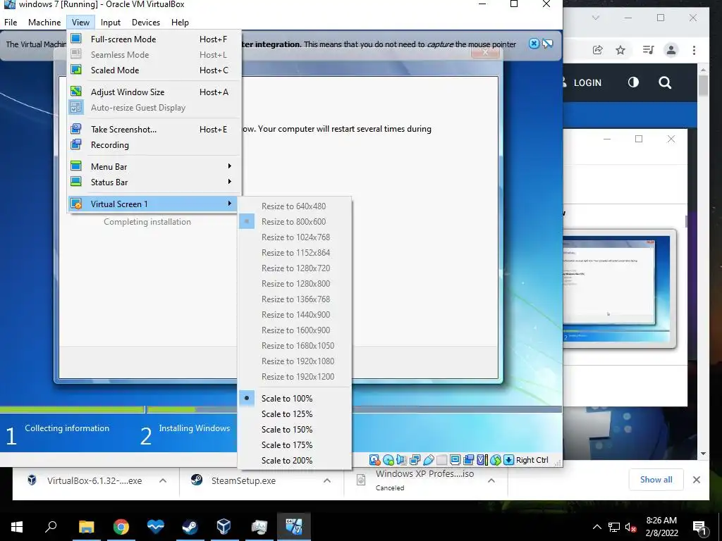Click the muted volume tray icon
The width and height of the screenshot is (722, 541).
tap(631, 527)
